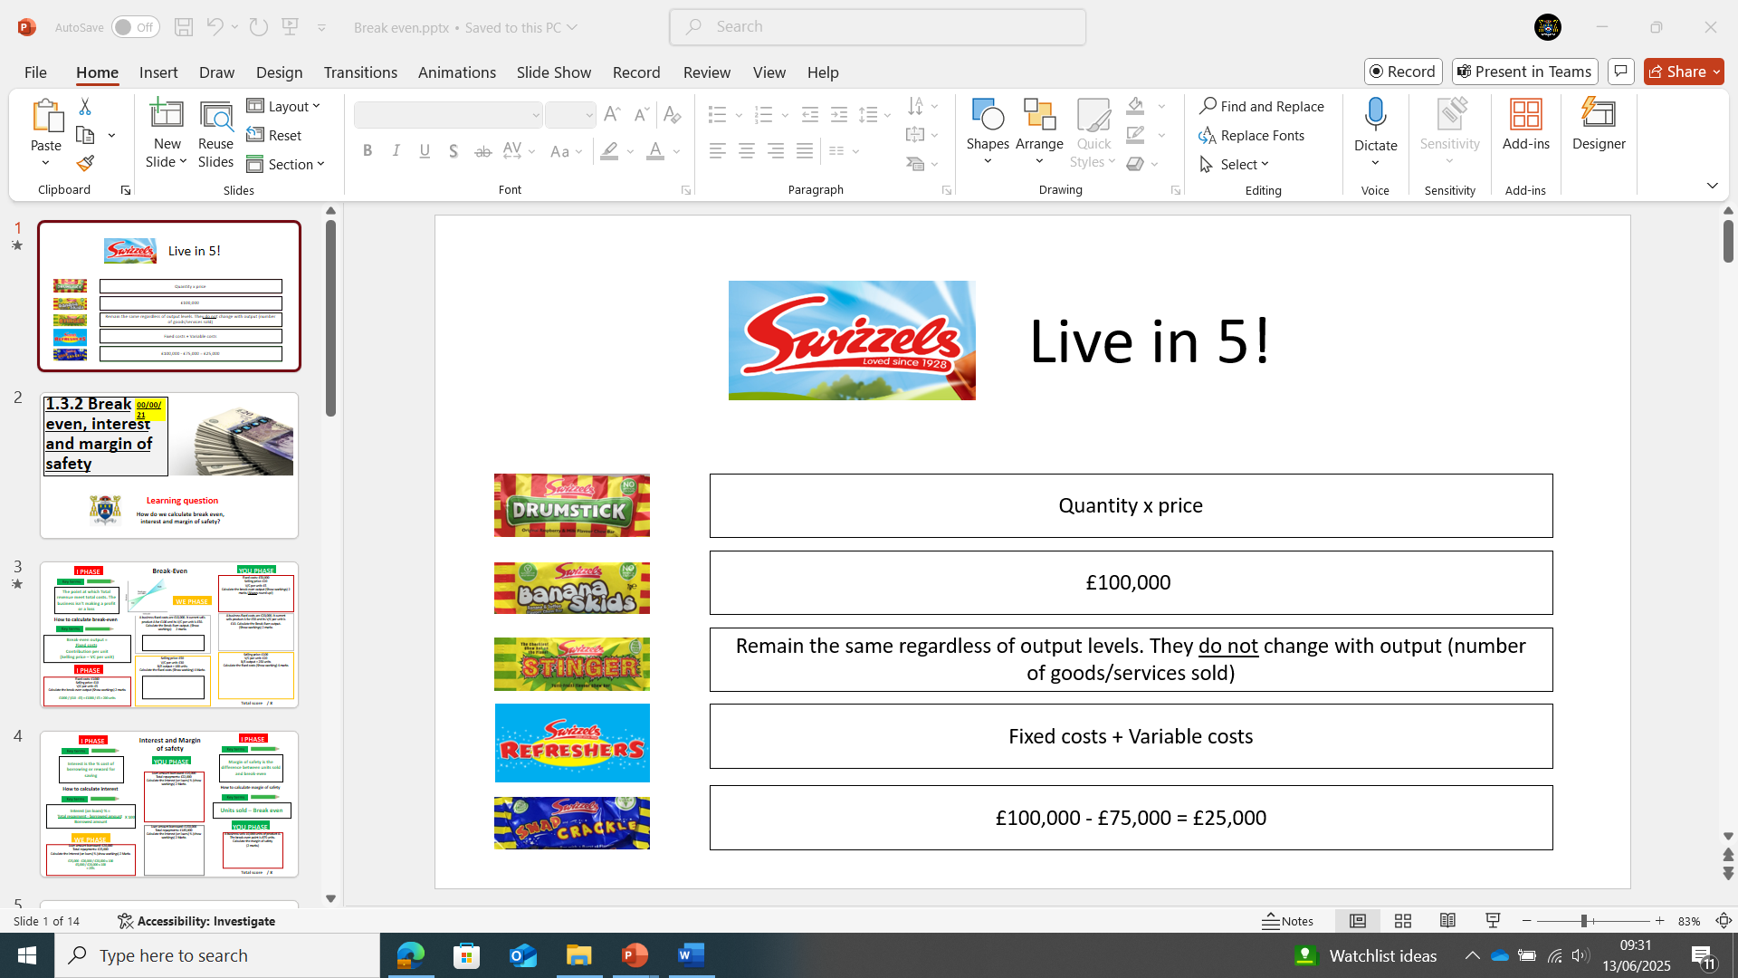
Task: Toggle AutoSave switch off/on
Action: (136, 27)
